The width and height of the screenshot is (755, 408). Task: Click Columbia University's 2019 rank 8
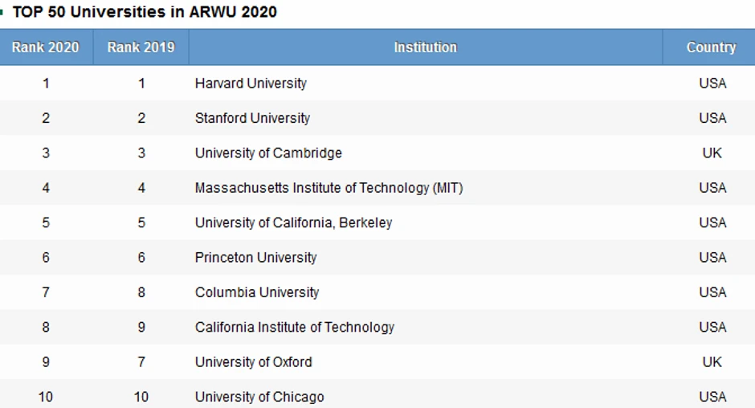click(141, 292)
